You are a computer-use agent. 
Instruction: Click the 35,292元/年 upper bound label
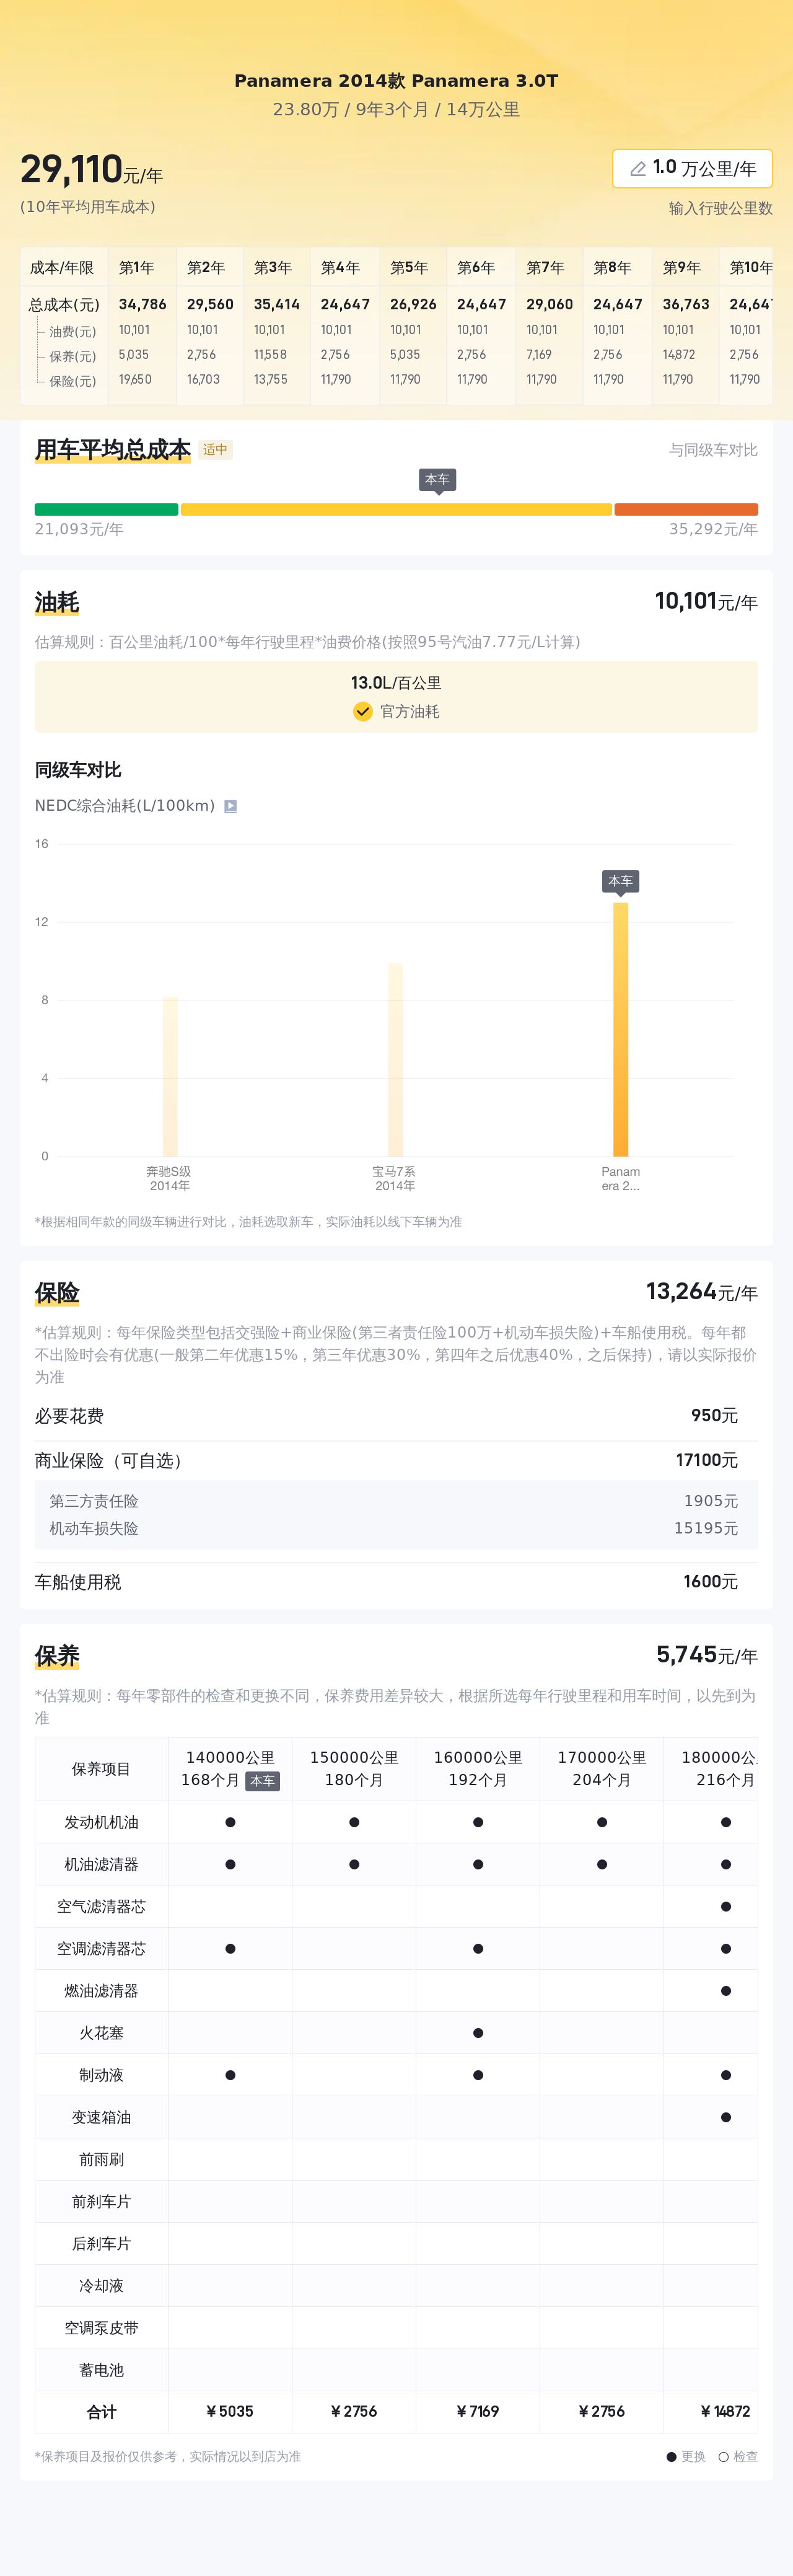pos(713,529)
